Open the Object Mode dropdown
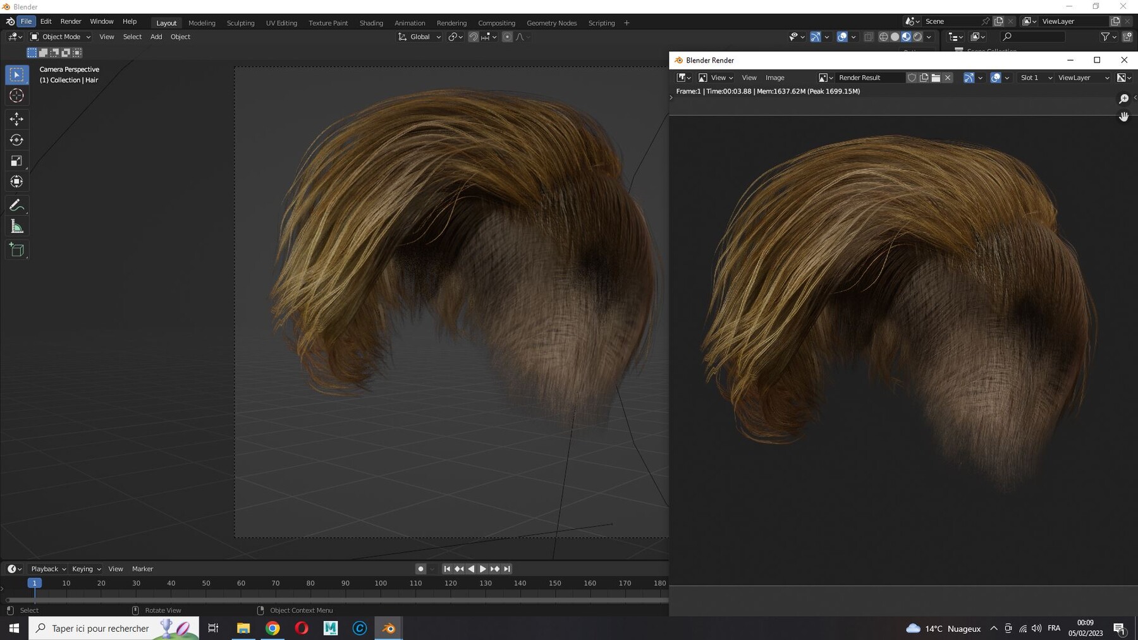The image size is (1138, 640). 61,37
